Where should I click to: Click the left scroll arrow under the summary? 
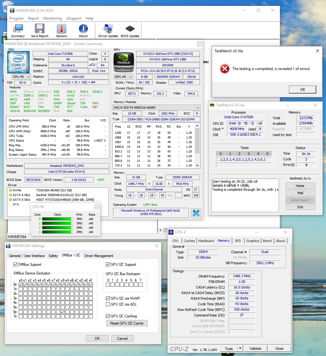[x=160, y=230]
